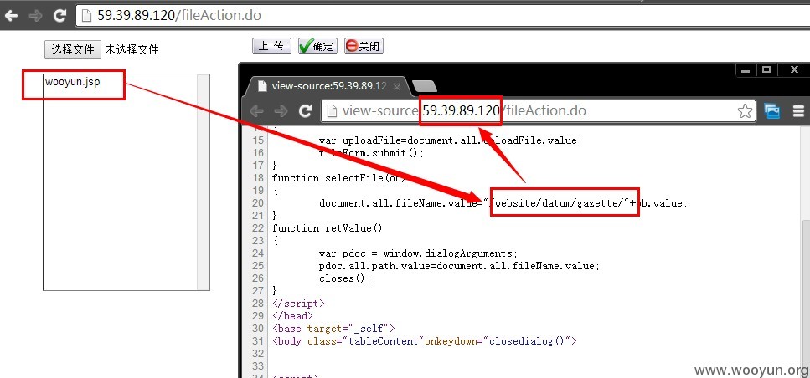Click the 选择文件 choose file button
This screenshot has width=810, height=378.
coord(72,49)
